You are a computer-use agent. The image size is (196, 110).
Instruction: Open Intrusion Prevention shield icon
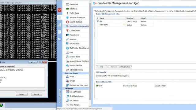tap(67, 17)
